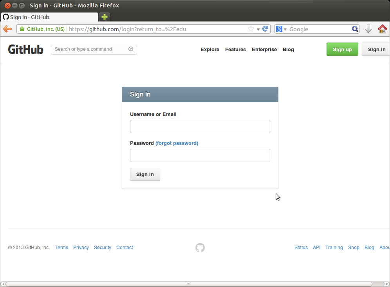Image resolution: width=390 pixels, height=287 pixels.
Task: Click the search magnifier icon in Google box
Action: [355, 29]
